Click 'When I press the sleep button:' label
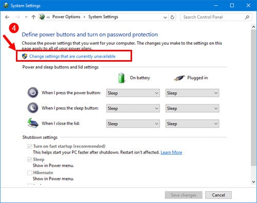257x203 pixels. point(70,108)
